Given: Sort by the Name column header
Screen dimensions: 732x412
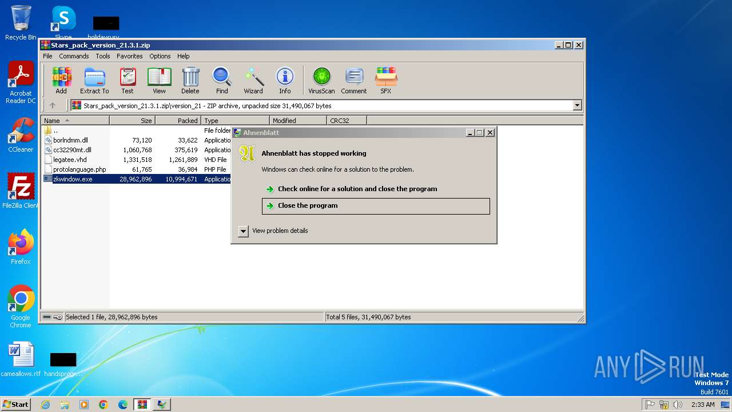Looking at the screenshot, I should tap(75, 121).
